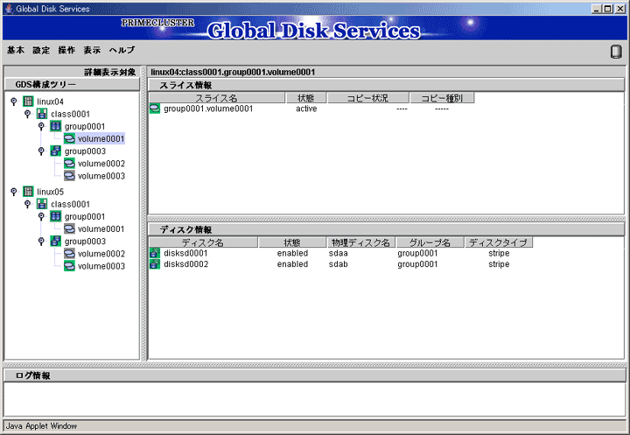Select the linux04 label in tree
This screenshot has width=630, height=435.
click(50, 102)
